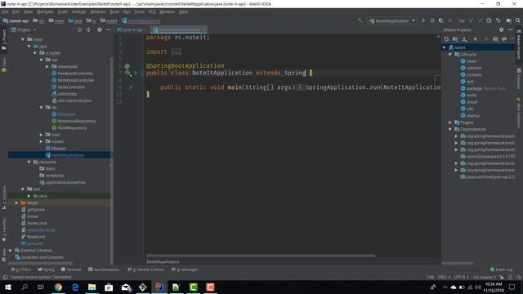Open Search Everywhere magnifier icon
This screenshot has width=523, height=294.
pyautogui.click(x=517, y=20)
